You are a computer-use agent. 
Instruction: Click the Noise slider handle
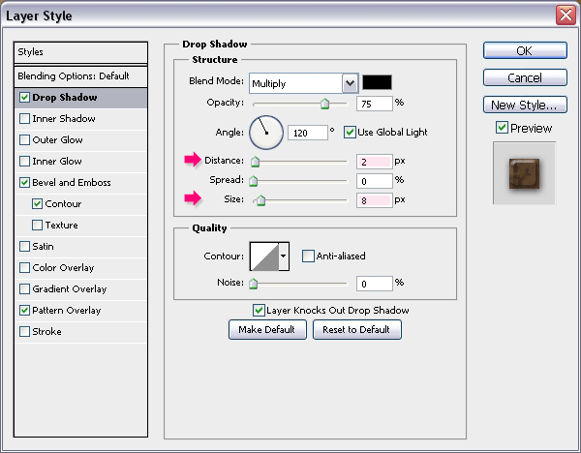(253, 284)
